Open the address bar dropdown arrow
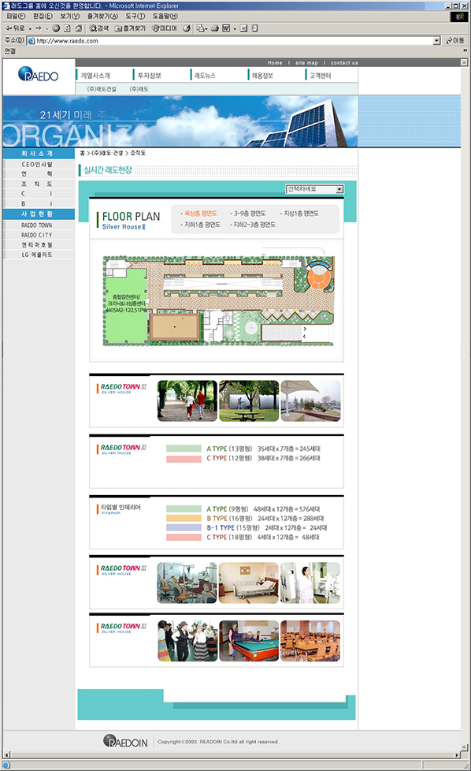 (436, 41)
